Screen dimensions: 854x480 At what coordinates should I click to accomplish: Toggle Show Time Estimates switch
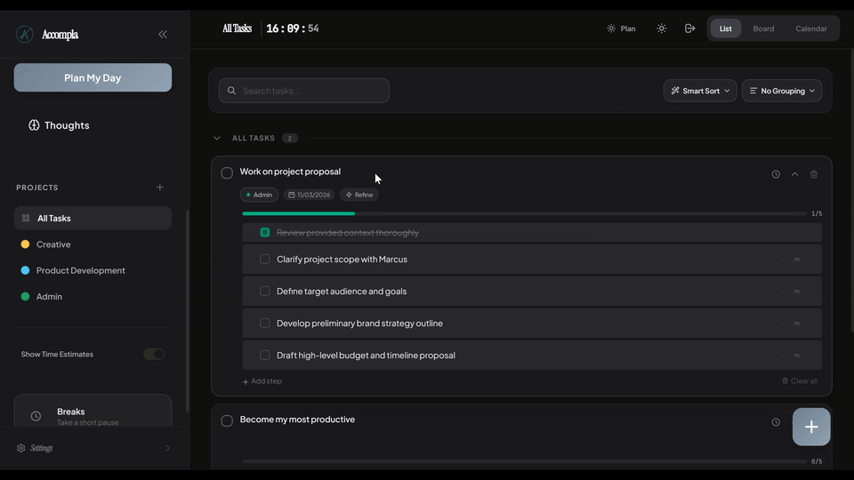[154, 354]
